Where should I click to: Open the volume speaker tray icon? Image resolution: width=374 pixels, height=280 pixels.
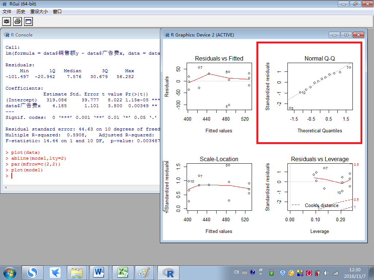coord(326,273)
